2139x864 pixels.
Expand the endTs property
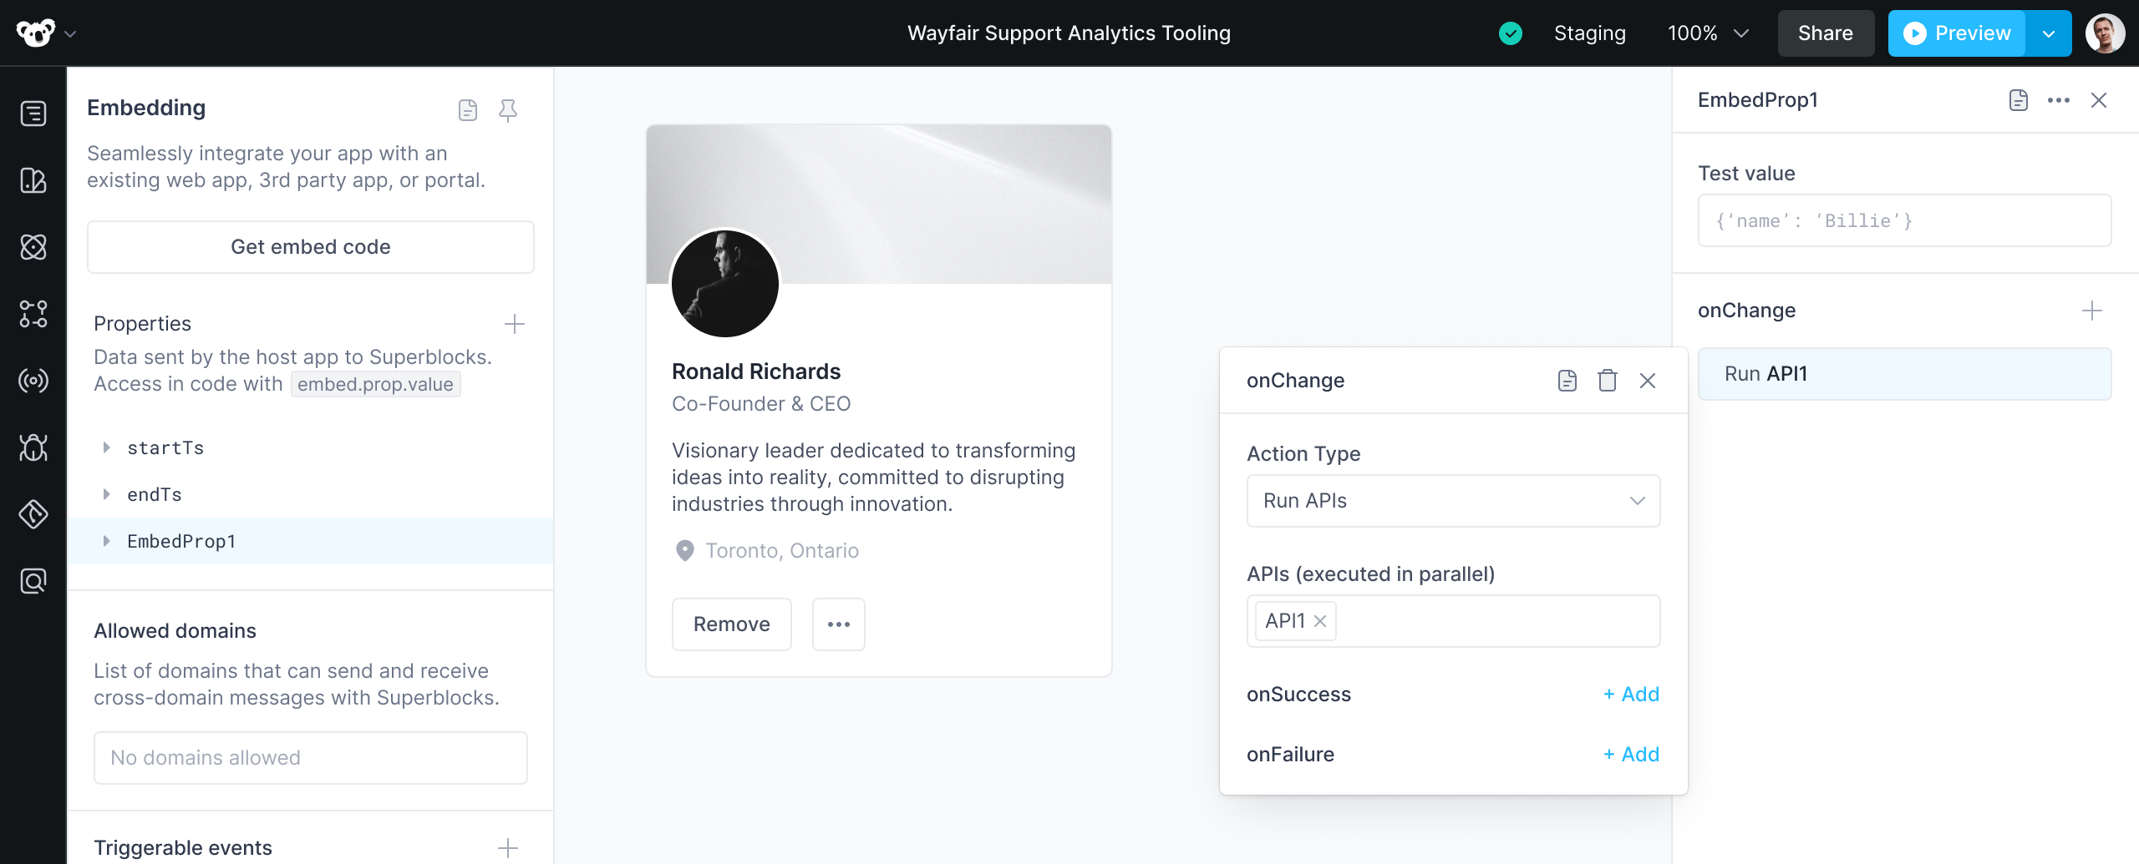pyautogui.click(x=107, y=493)
